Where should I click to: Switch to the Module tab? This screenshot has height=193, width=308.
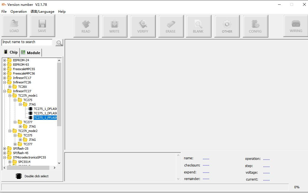(x=31, y=52)
